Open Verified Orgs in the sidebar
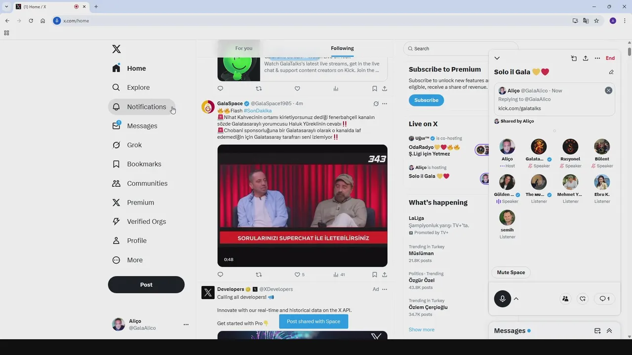 tap(139, 221)
